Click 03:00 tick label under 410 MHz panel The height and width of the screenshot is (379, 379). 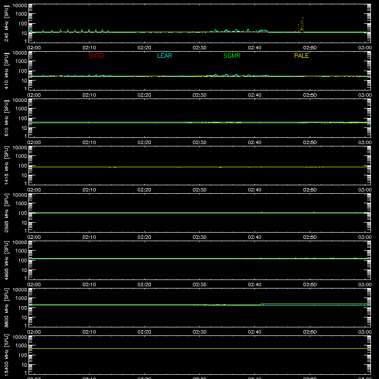(x=365, y=95)
